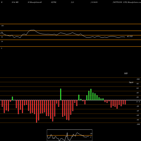
Task: Click the MR value 78.85 label
Action: (x=131, y=83)
